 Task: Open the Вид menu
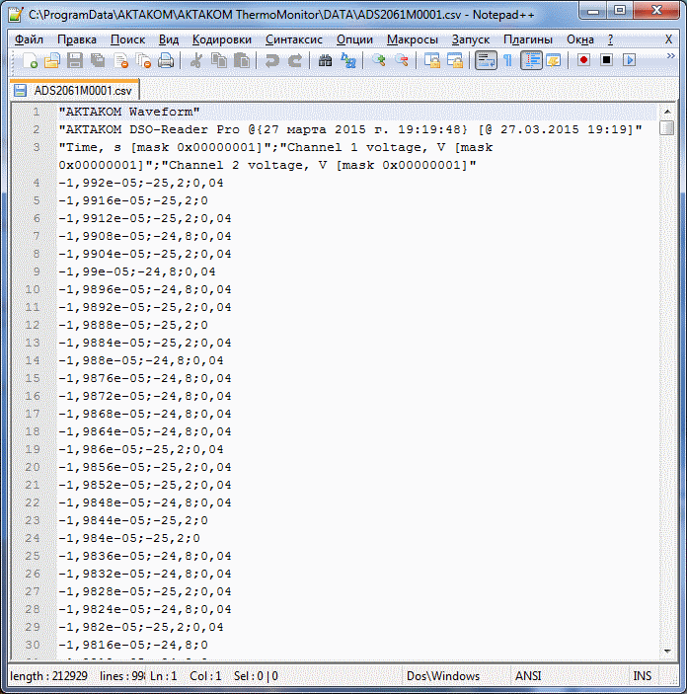pyautogui.click(x=169, y=39)
